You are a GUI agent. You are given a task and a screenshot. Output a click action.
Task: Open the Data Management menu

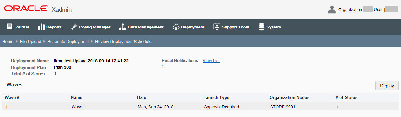[x=141, y=27]
